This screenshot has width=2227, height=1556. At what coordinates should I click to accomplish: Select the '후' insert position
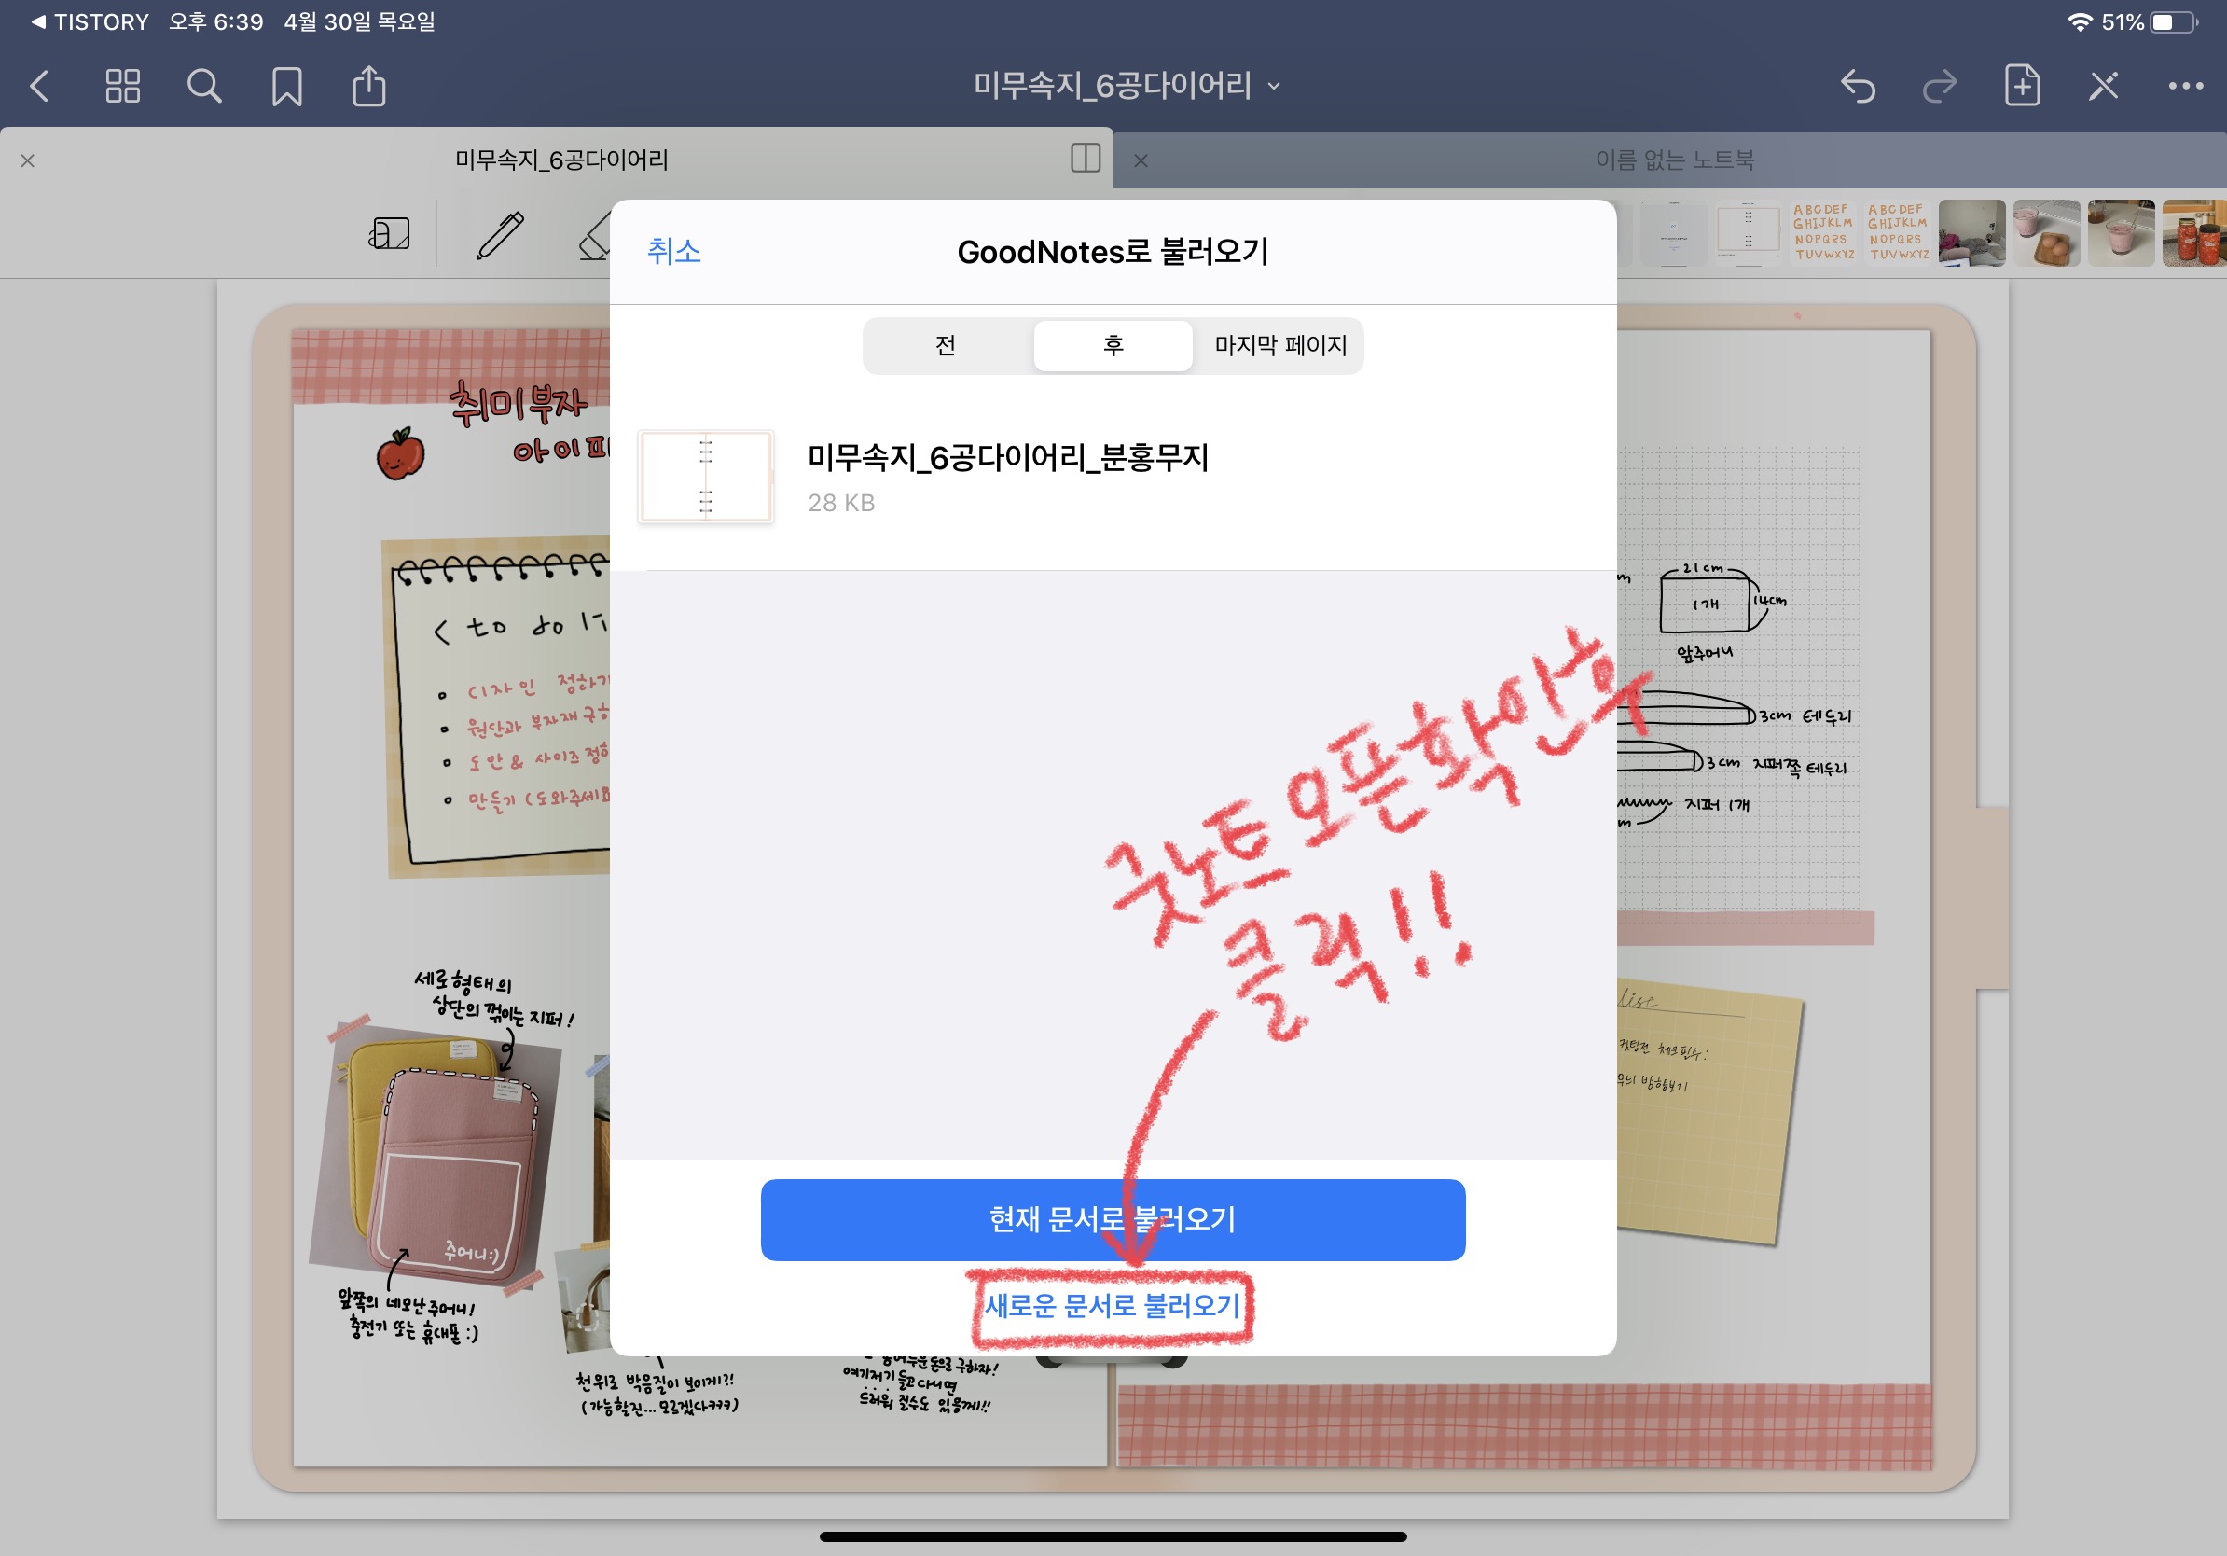(1113, 345)
